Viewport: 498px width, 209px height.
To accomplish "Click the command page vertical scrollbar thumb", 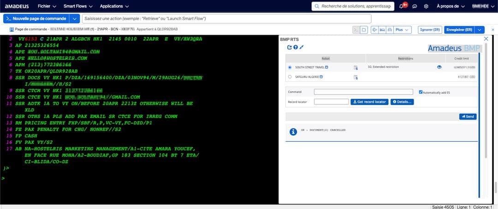I will coord(495,187).
